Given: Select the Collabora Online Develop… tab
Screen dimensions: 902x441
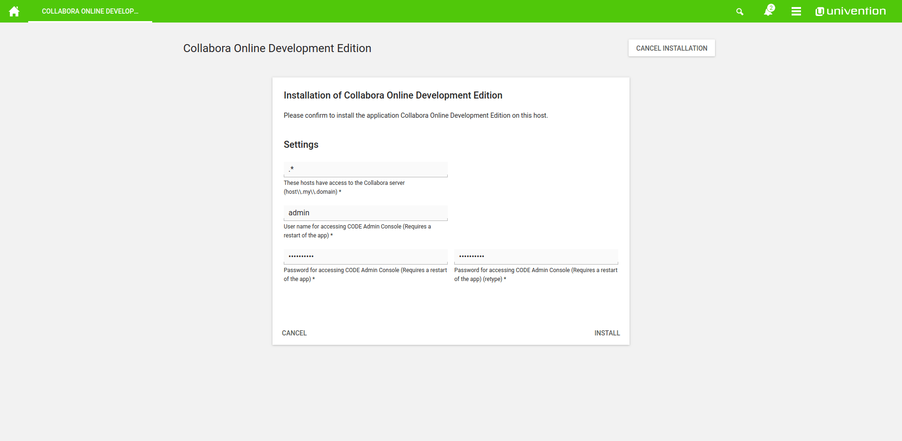Looking at the screenshot, I should coord(90,11).
